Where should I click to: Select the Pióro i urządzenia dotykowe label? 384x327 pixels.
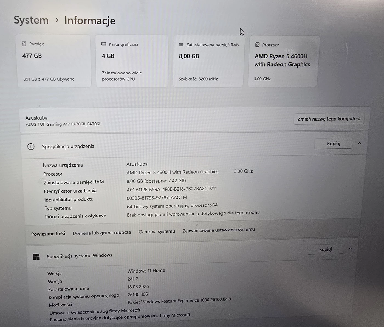pos(75,216)
